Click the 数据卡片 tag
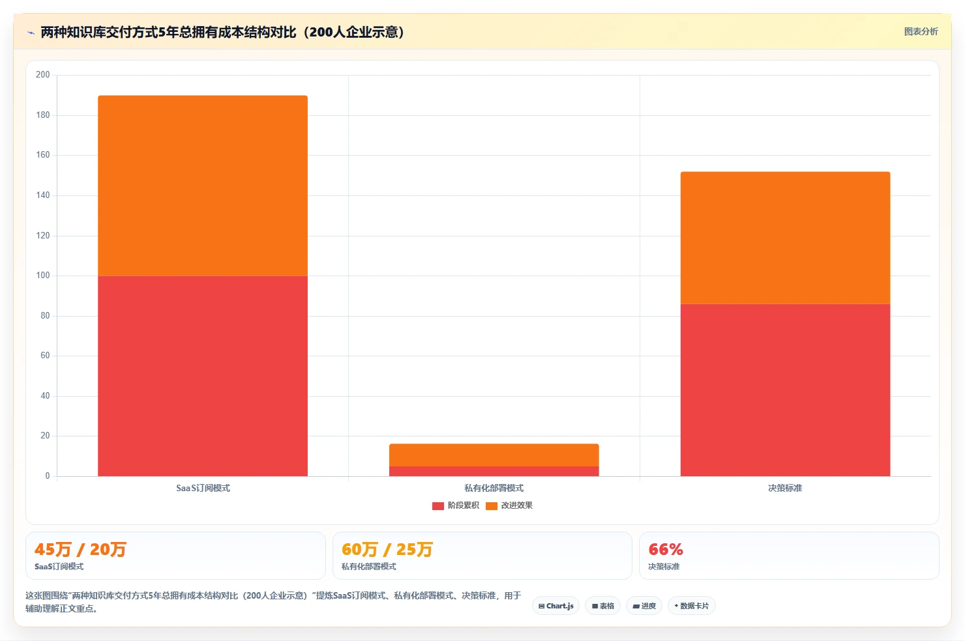 pyautogui.click(x=692, y=606)
